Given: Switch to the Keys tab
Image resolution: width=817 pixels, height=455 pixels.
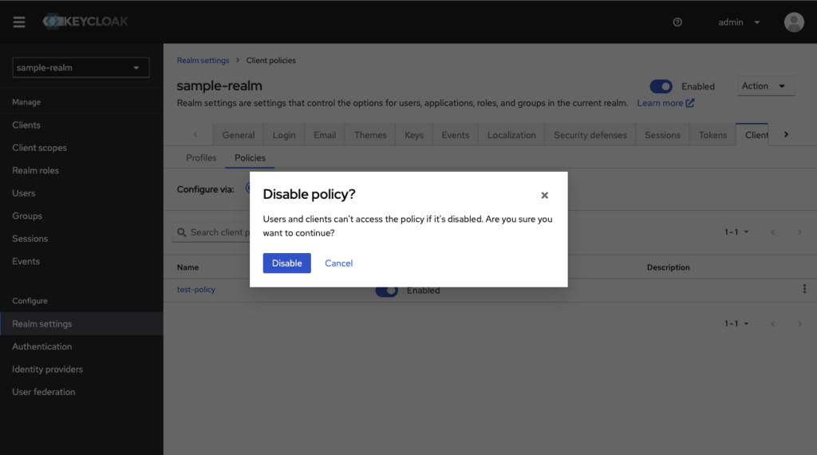Looking at the screenshot, I should pyautogui.click(x=414, y=135).
